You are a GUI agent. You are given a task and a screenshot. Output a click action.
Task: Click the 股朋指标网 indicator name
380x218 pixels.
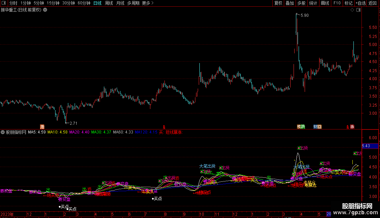(16, 132)
